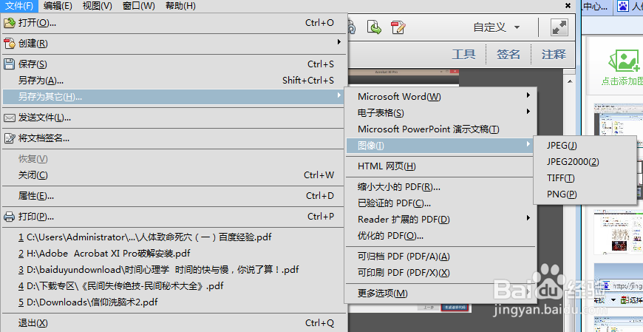This screenshot has width=643, height=332.
Task: Open the 自定义 dropdown
Action: pos(496,27)
